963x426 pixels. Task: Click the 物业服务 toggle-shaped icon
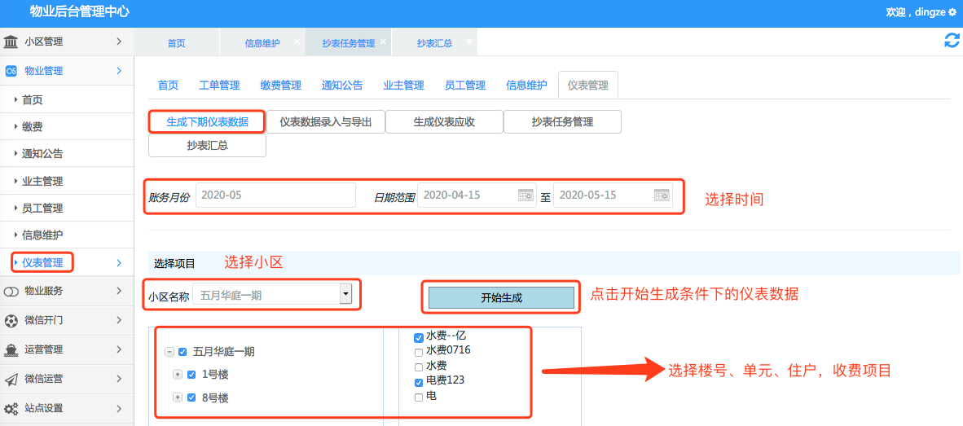pyautogui.click(x=11, y=291)
